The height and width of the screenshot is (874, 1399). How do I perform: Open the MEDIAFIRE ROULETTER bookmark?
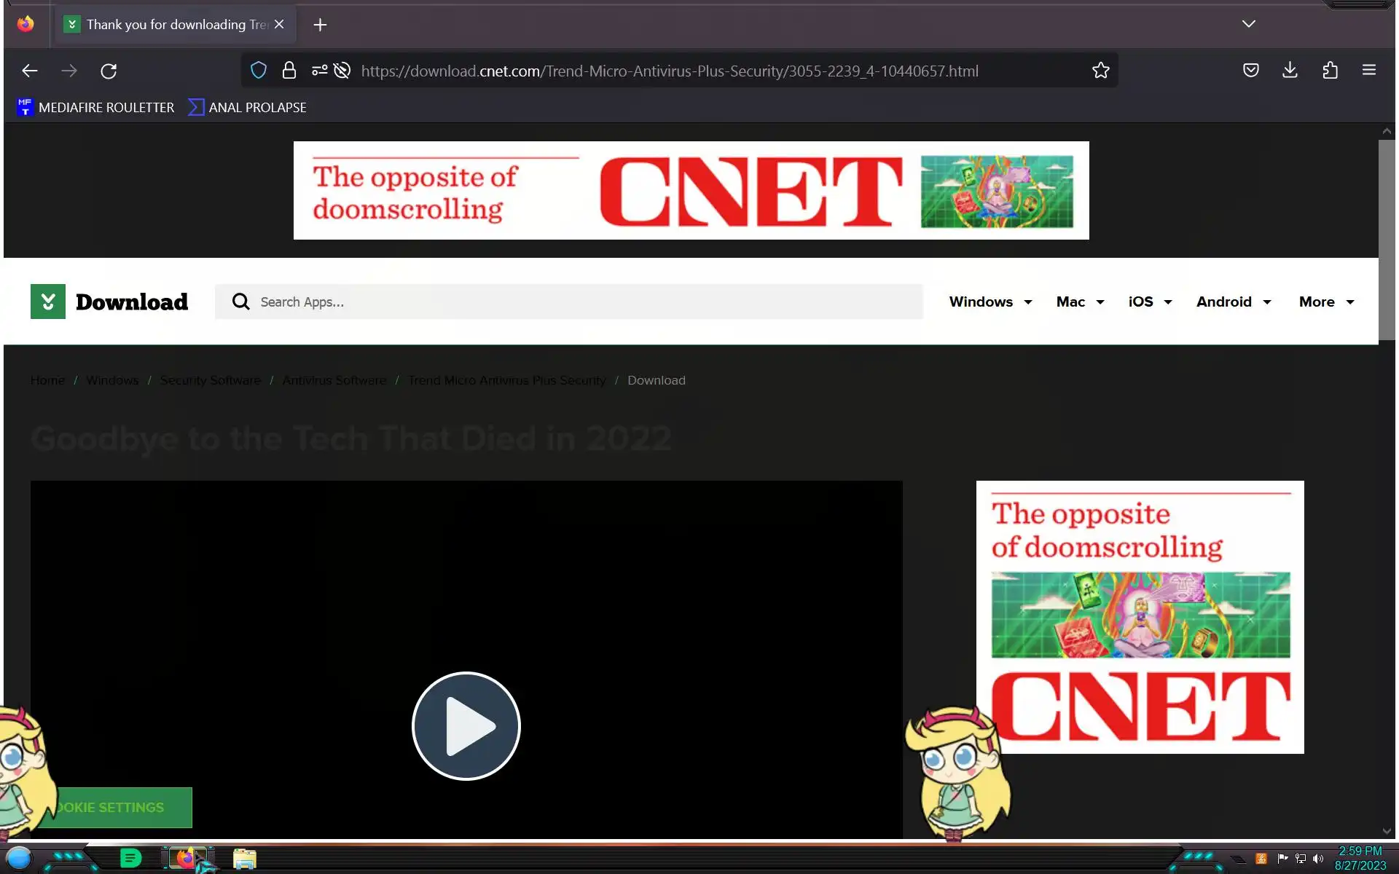click(x=95, y=107)
